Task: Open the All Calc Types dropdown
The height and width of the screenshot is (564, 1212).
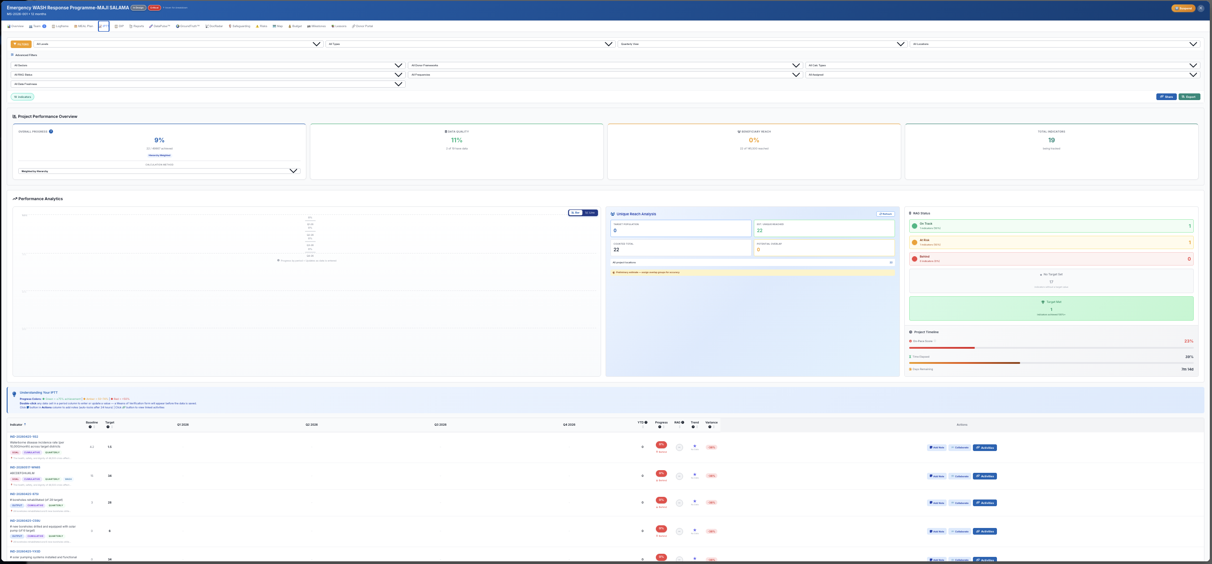Action: point(1002,65)
